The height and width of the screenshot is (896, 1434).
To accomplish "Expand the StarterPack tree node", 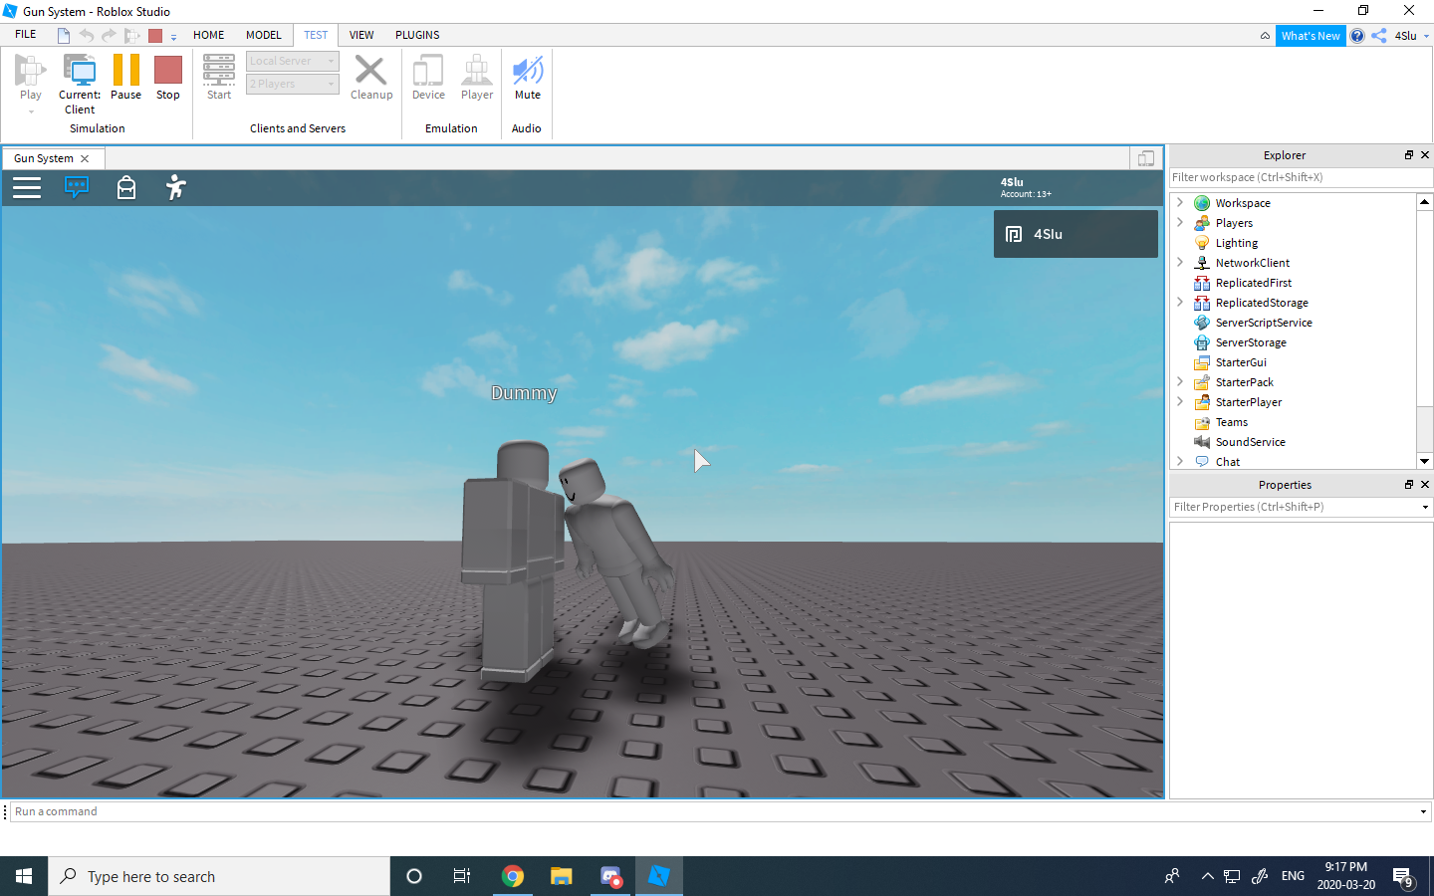I will tap(1180, 381).
